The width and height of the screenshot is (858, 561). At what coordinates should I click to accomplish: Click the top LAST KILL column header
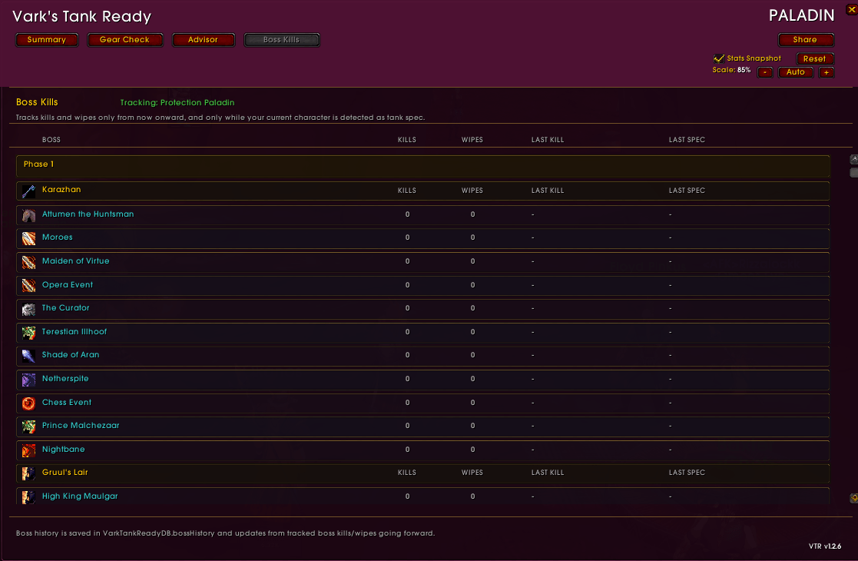pos(547,140)
